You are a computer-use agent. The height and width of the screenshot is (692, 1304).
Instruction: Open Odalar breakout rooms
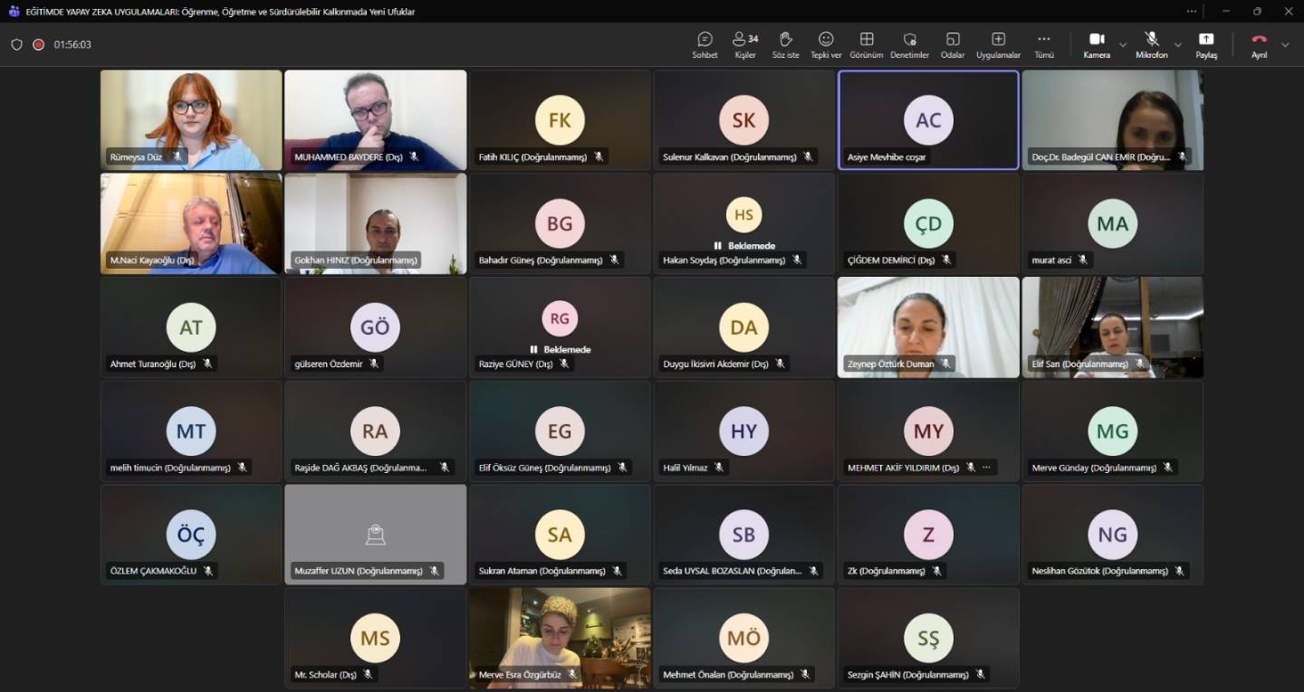pyautogui.click(x=953, y=44)
